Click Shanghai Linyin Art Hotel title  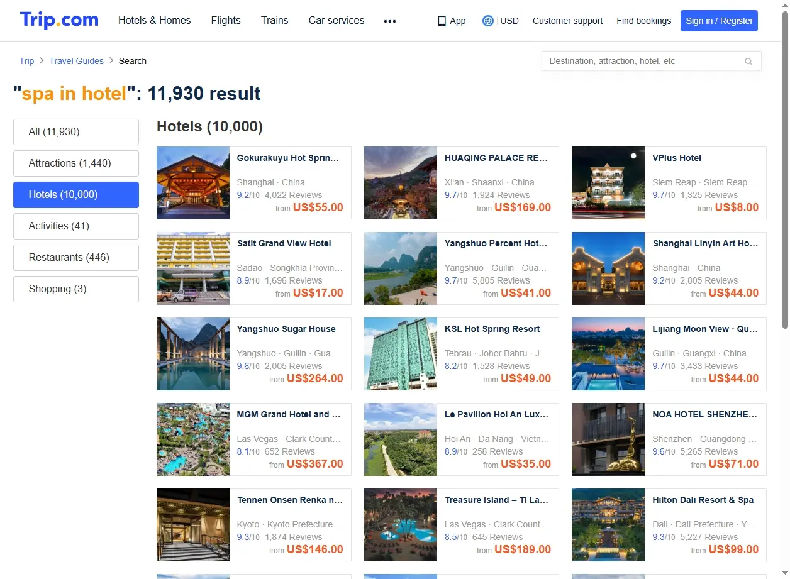tap(706, 244)
